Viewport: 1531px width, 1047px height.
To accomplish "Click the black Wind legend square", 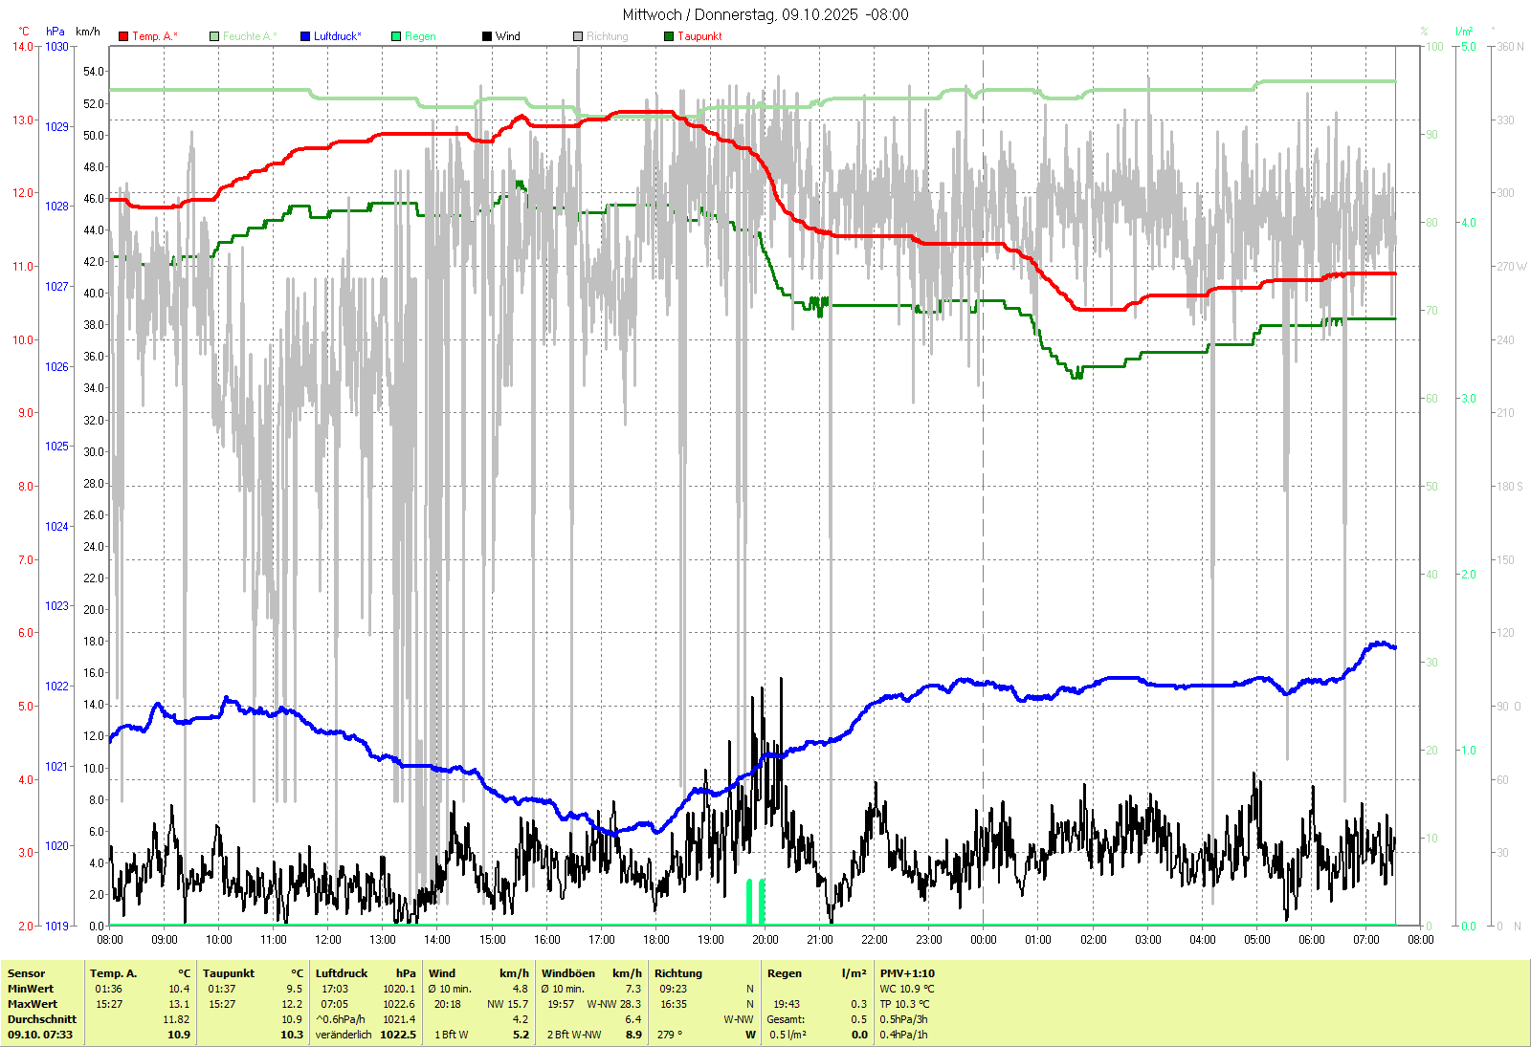I will 487,36.
